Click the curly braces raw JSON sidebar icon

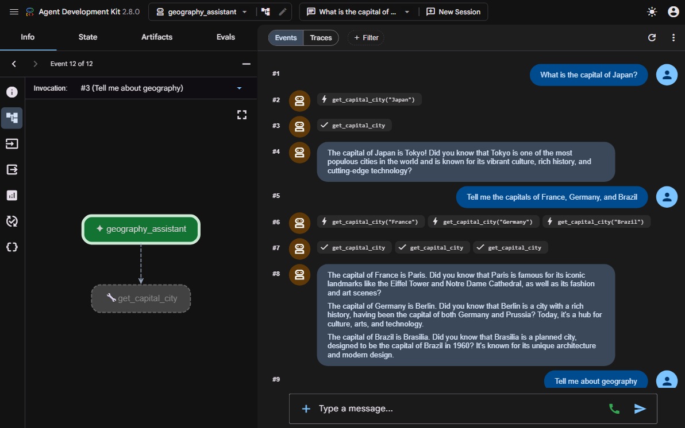(x=12, y=247)
